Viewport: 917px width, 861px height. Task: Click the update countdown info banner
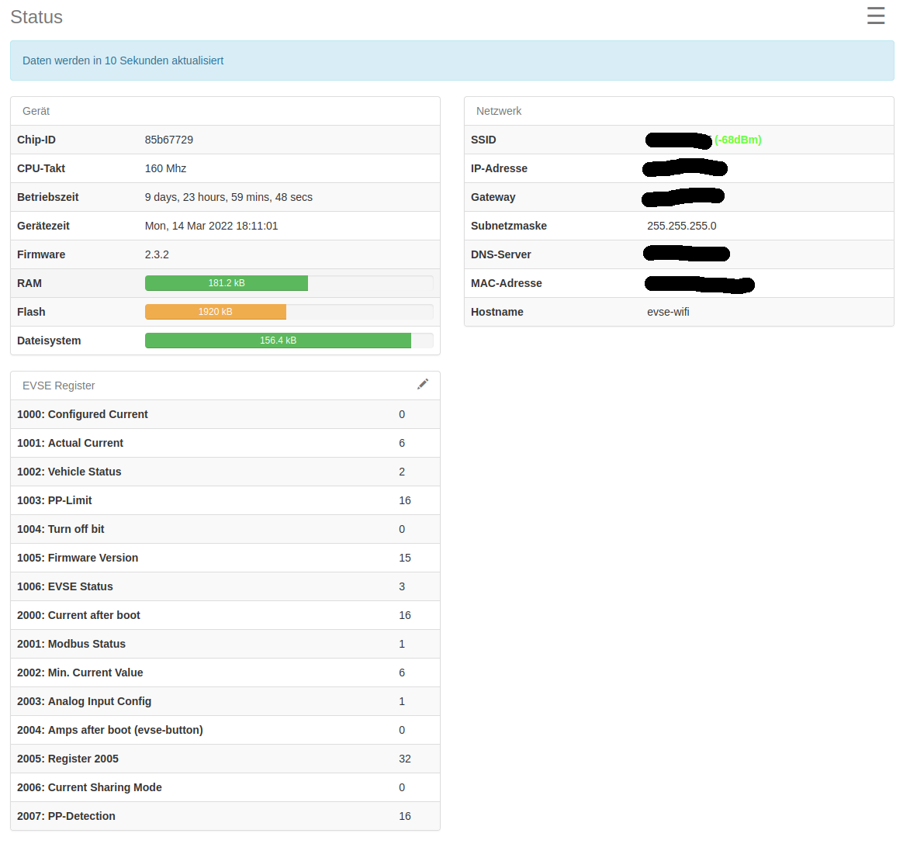pos(452,61)
